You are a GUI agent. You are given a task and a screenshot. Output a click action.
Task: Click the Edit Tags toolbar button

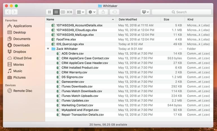pos(114,12)
